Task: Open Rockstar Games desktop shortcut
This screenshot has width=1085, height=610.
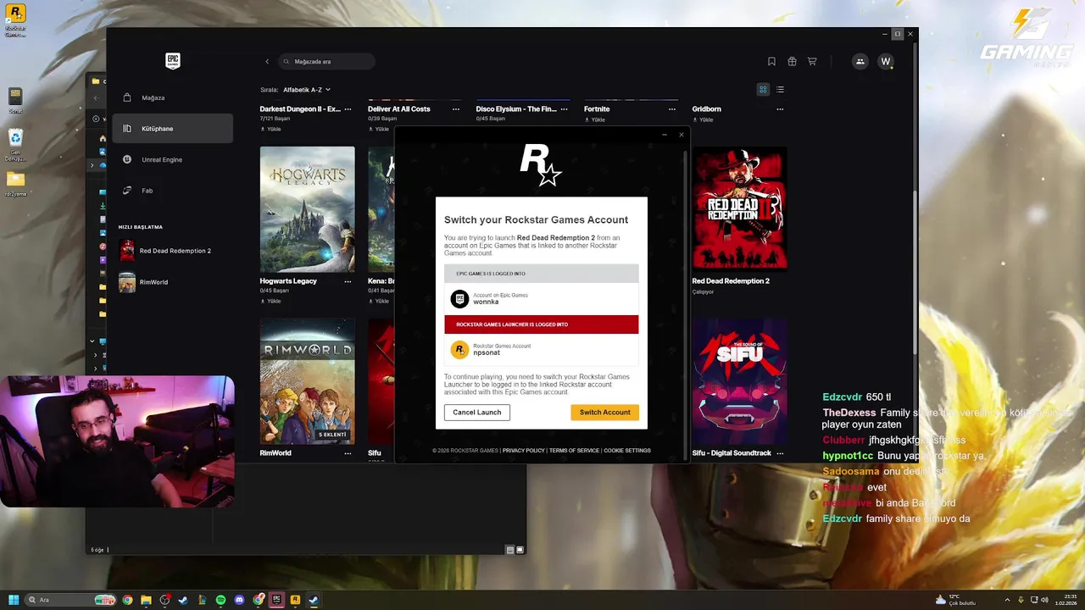Action: coord(15,20)
